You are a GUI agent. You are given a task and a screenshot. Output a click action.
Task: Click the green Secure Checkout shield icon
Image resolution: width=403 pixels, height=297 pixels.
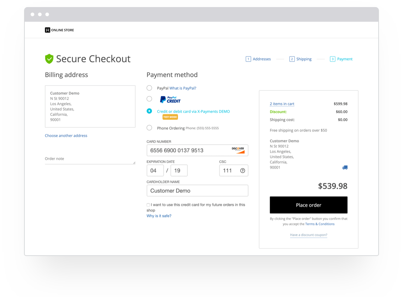click(49, 58)
